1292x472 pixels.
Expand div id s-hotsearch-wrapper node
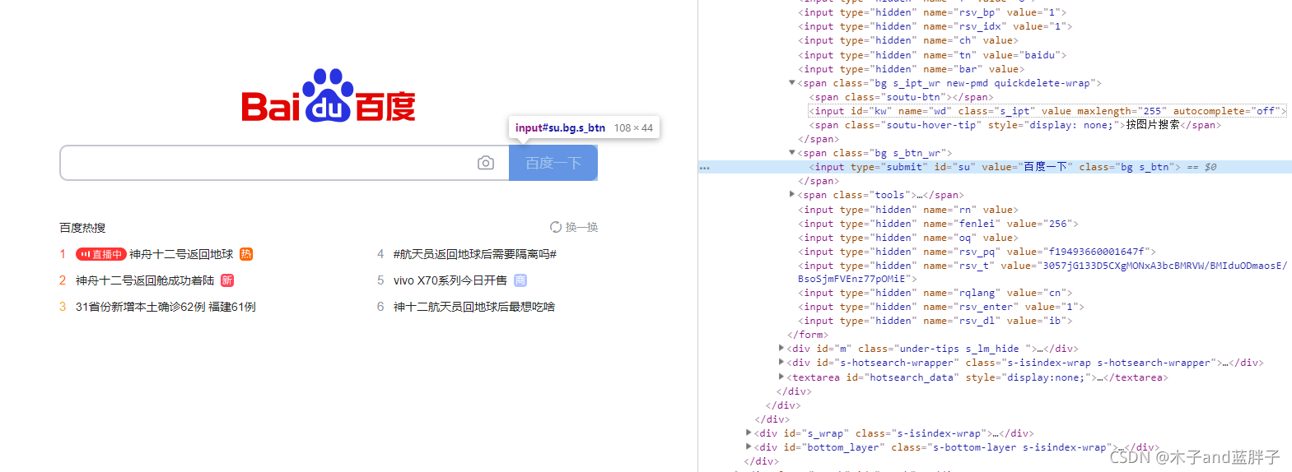click(x=781, y=362)
